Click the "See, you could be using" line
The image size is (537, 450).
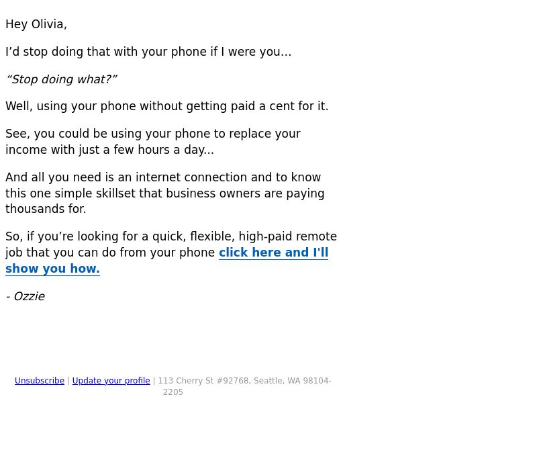(x=153, y=134)
